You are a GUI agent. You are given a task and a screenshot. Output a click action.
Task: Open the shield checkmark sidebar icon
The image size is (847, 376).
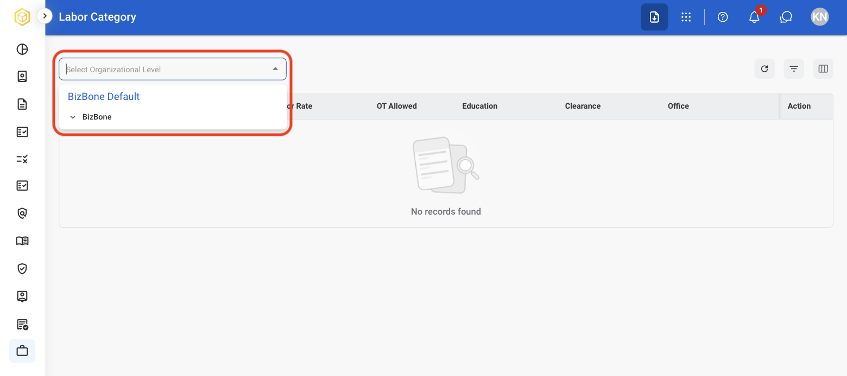22,268
